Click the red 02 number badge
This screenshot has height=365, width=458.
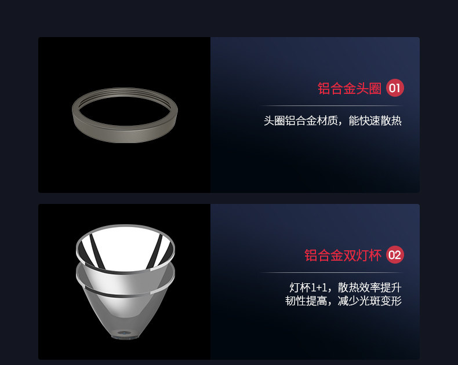pos(395,255)
